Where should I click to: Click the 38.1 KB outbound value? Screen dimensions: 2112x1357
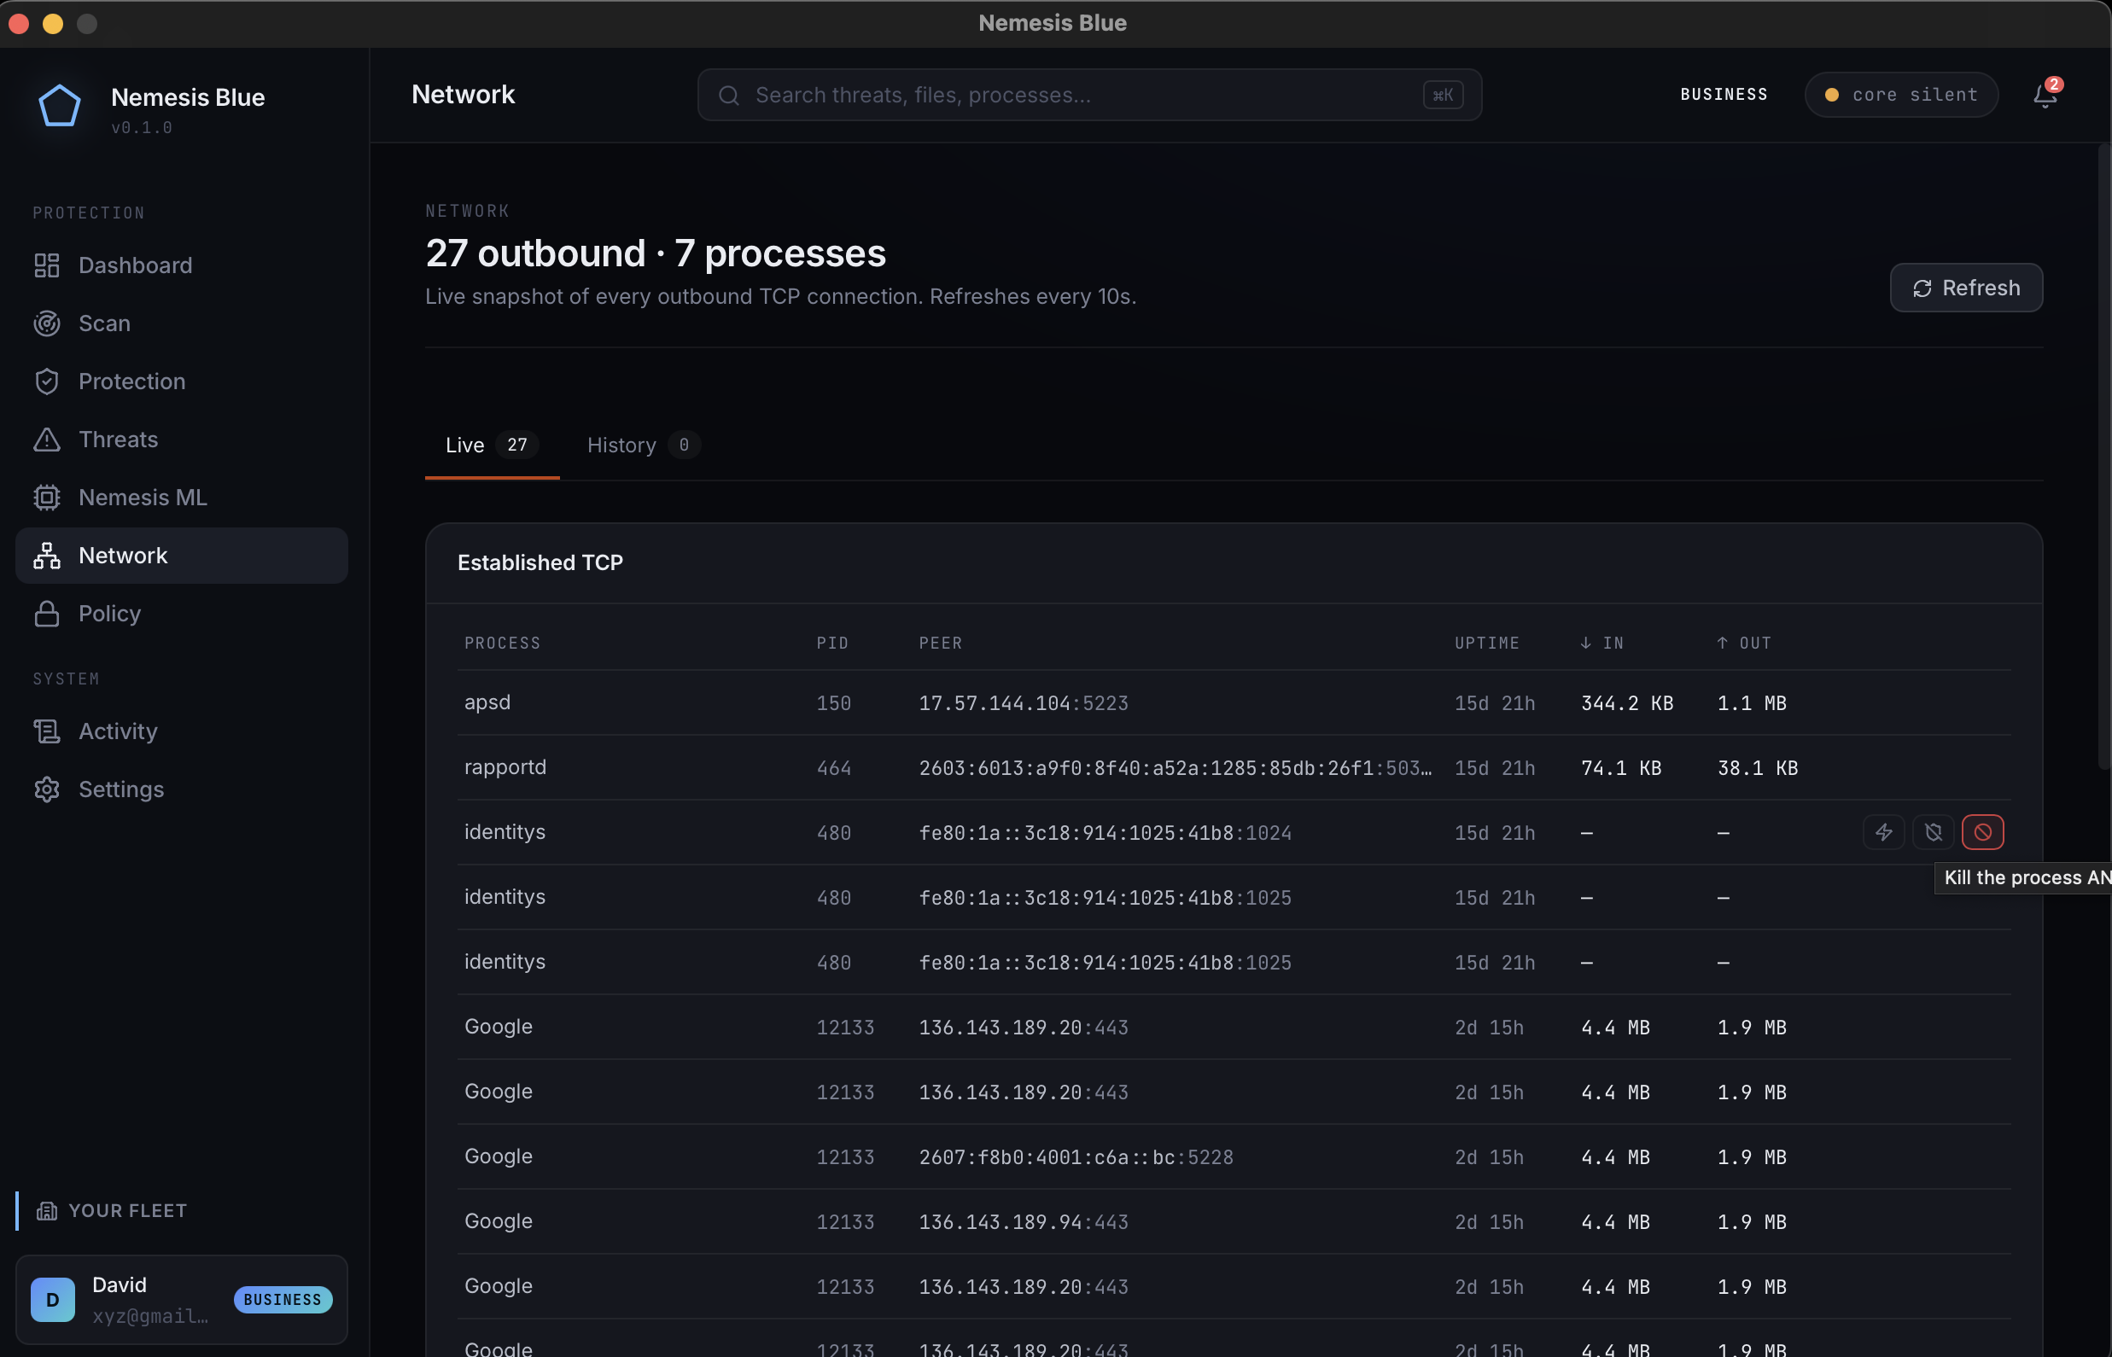pyautogui.click(x=1758, y=768)
